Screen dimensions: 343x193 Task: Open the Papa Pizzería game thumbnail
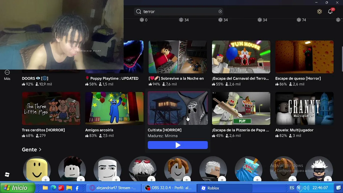click(241, 108)
